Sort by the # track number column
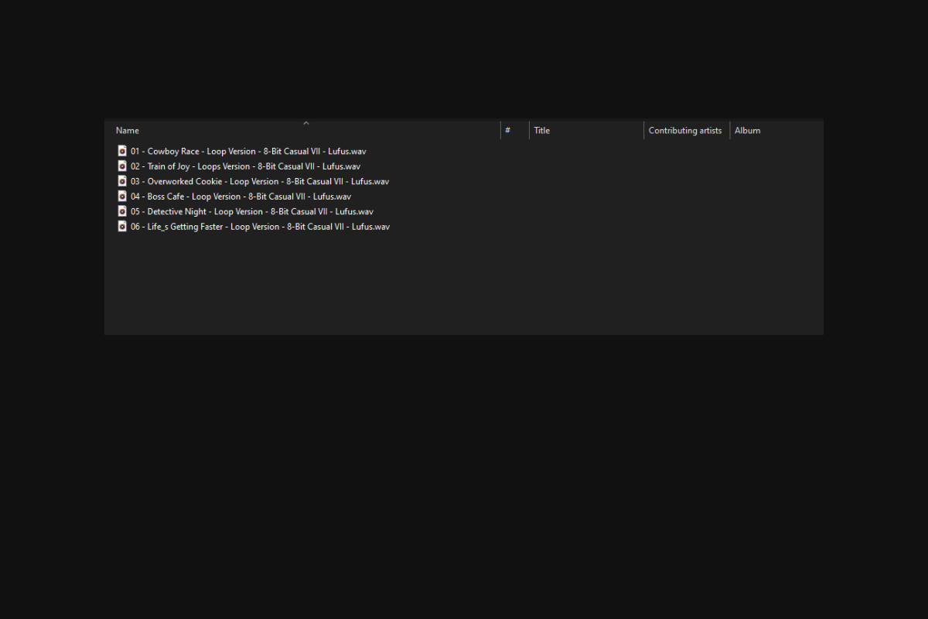The height and width of the screenshot is (619, 928). pos(508,131)
